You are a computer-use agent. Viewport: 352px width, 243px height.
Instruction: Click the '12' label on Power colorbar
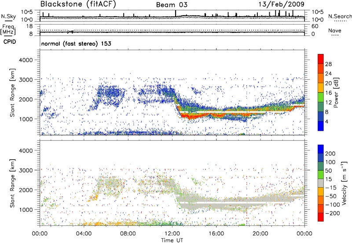(328, 103)
